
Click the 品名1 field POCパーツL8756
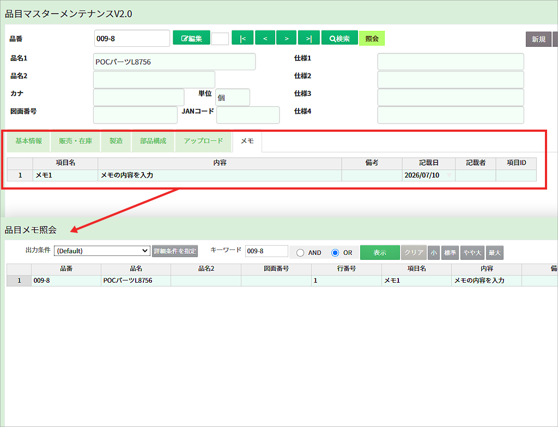(174, 62)
